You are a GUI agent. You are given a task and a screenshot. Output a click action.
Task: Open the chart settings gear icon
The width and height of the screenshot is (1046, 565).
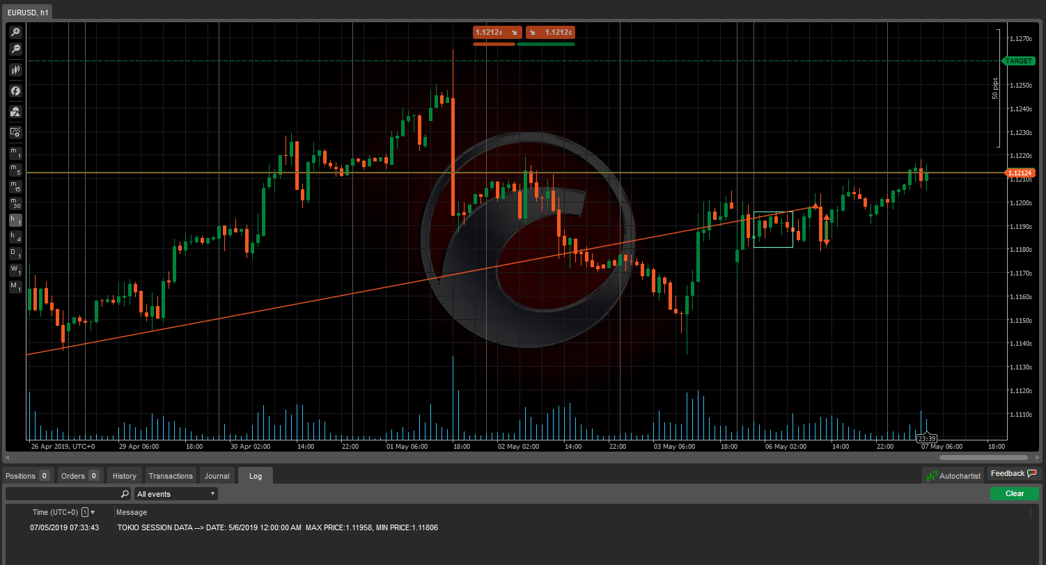[x=15, y=132]
